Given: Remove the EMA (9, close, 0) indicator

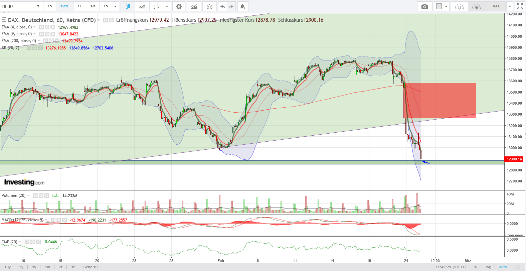Looking at the screenshot, I should click(52, 34).
